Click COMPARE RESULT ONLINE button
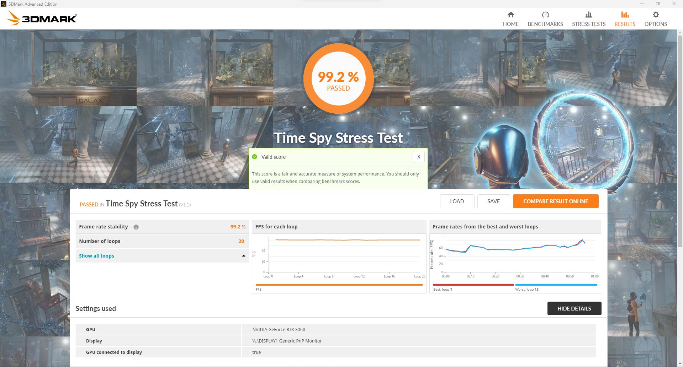Image resolution: width=683 pixels, height=367 pixels. [x=556, y=201]
